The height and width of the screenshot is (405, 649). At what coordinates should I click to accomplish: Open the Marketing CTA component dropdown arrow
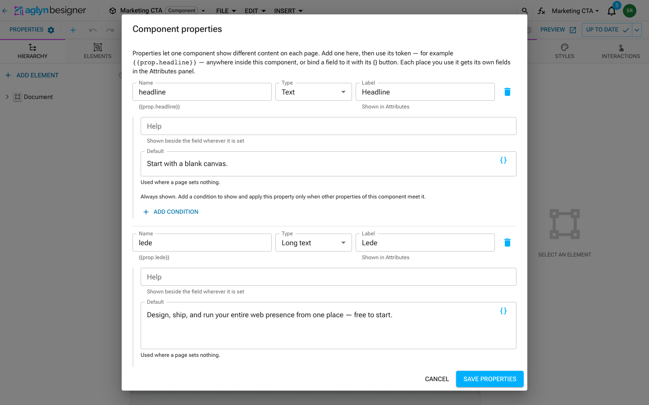pyautogui.click(x=203, y=11)
